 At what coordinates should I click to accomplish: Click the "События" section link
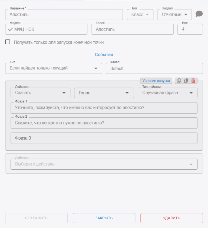(x=104, y=55)
